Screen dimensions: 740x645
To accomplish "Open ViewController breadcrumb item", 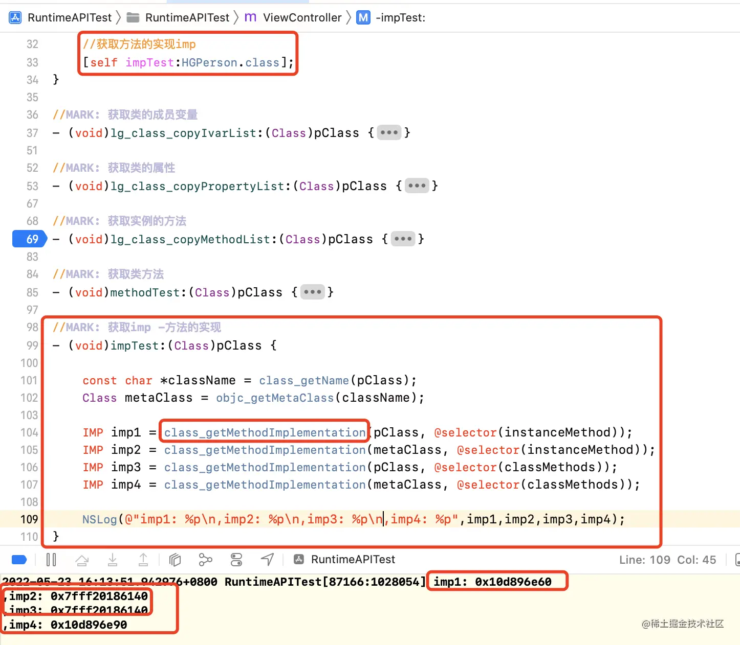I will tap(302, 18).
